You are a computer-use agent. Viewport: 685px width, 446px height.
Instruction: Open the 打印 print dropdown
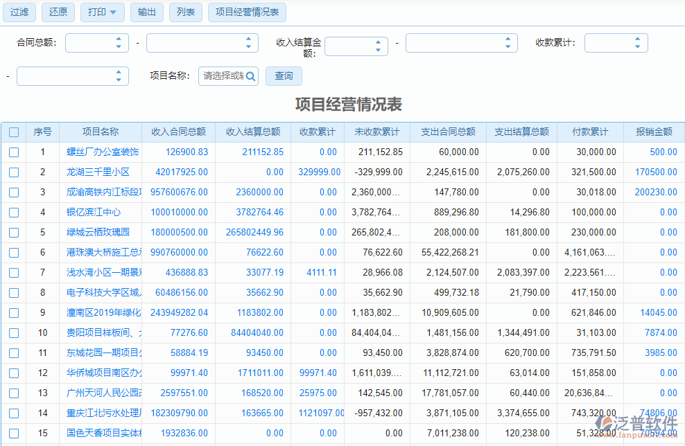101,12
